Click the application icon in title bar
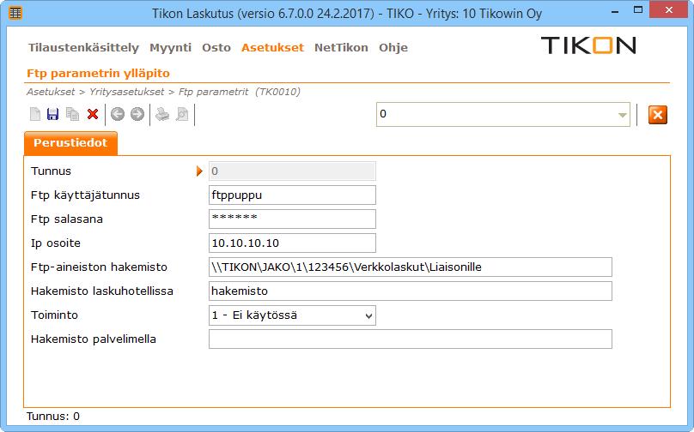Viewport: 694px width, 432px height. pyautogui.click(x=15, y=13)
